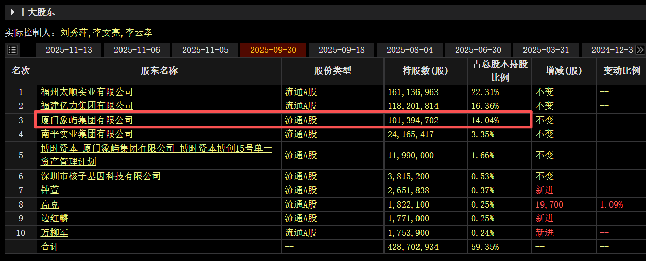
Task: Click the 持股数(股) column header
Action: 425,71
